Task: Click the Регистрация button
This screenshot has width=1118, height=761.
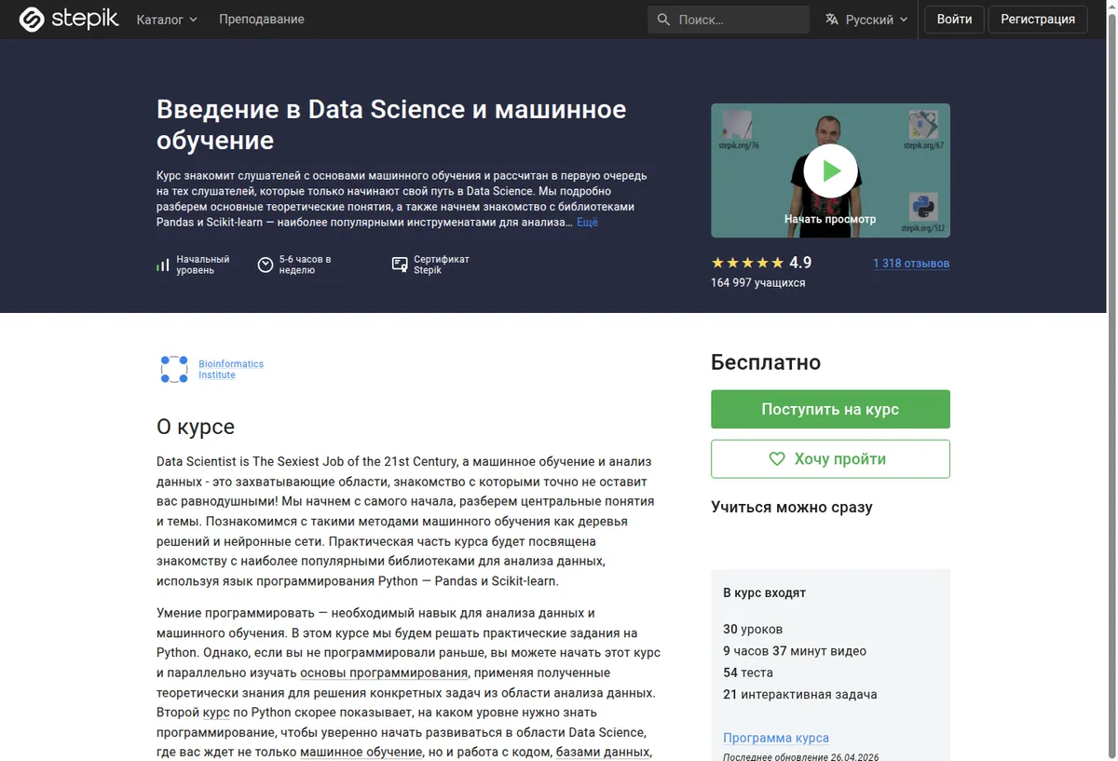Action: coord(1038,20)
